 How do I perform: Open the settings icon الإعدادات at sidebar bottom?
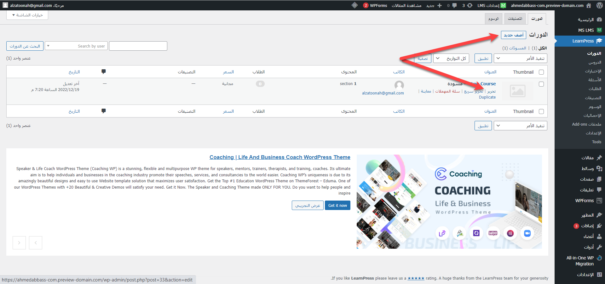coord(599,275)
